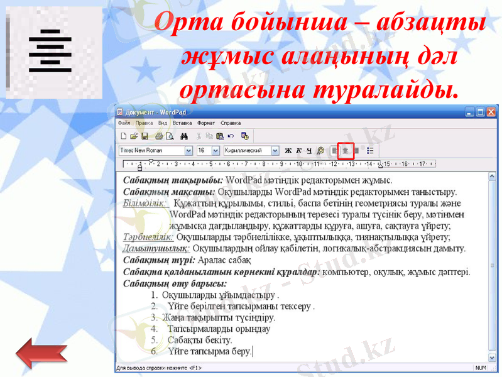The width and height of the screenshot is (502, 377).
Task: Click the vertical scrollbar thumb
Action: 492,265
